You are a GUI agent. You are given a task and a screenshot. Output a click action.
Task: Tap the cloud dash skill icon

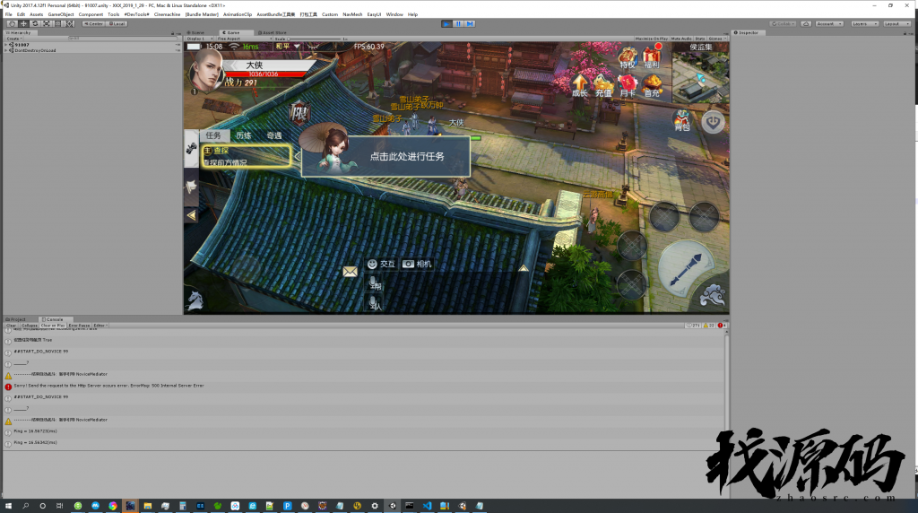713,295
